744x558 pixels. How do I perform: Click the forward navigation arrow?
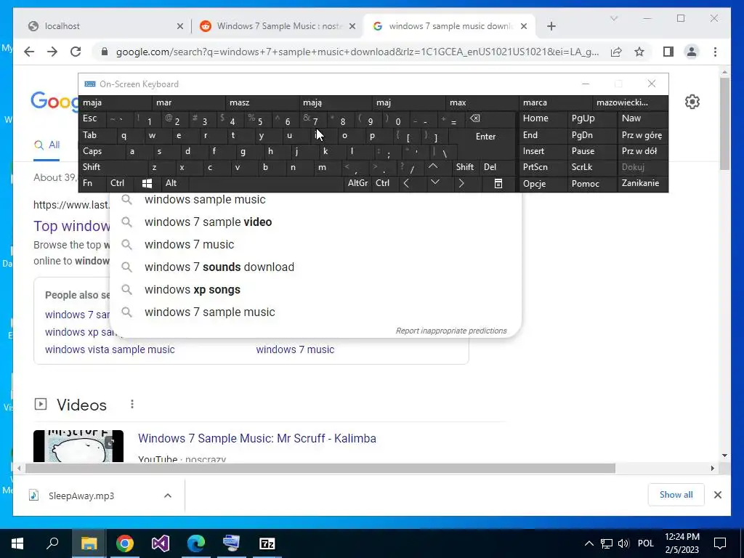click(x=52, y=52)
